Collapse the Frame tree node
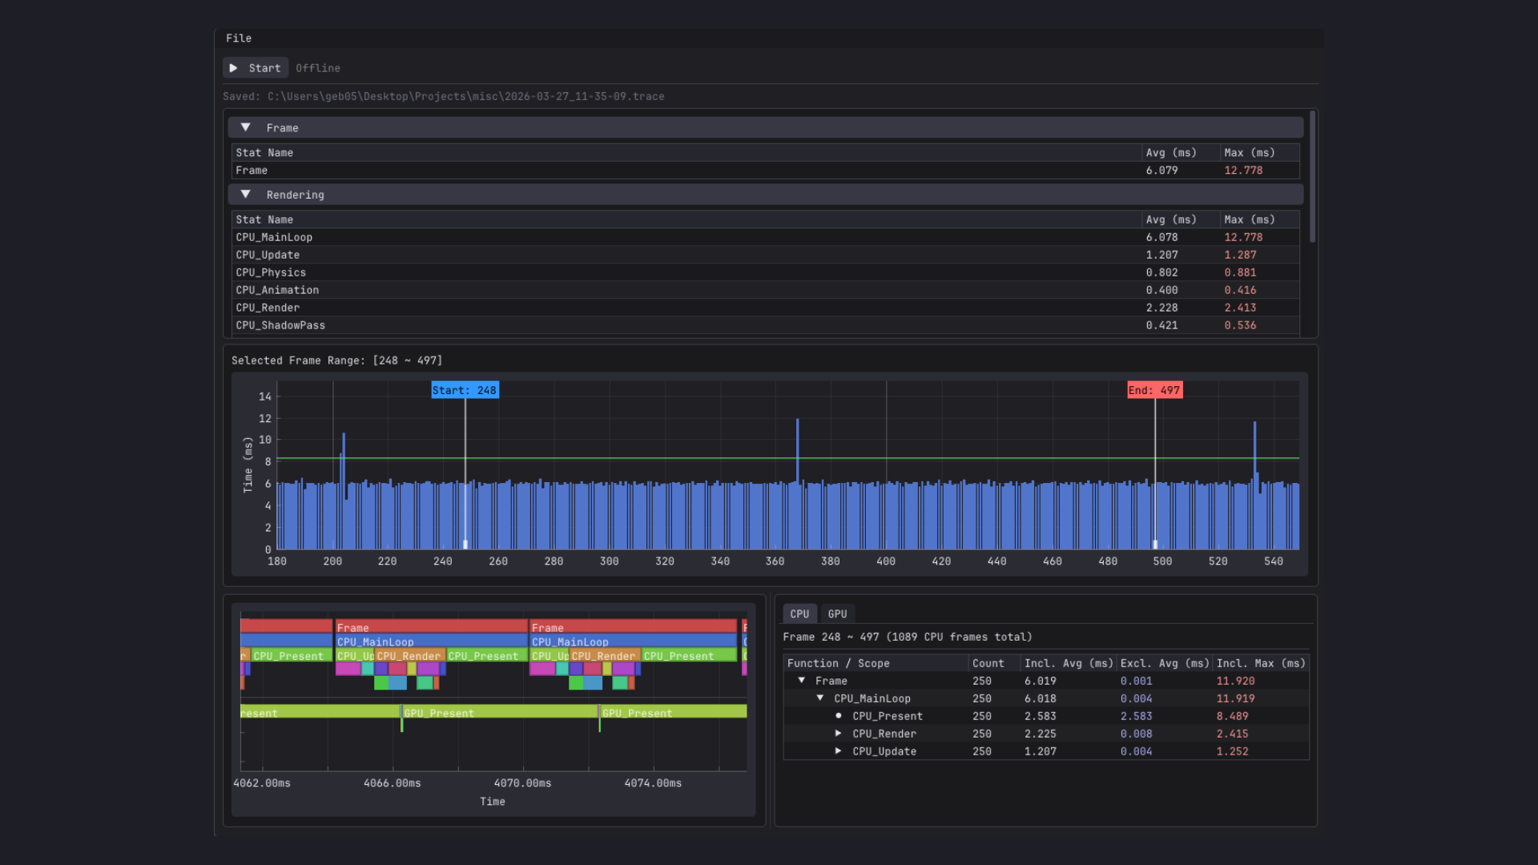 click(x=802, y=681)
